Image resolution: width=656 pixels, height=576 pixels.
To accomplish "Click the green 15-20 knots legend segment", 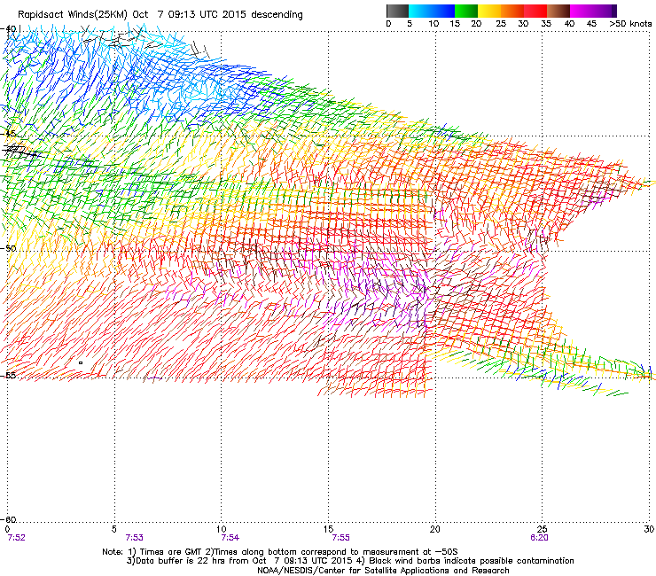I will tap(466, 11).
